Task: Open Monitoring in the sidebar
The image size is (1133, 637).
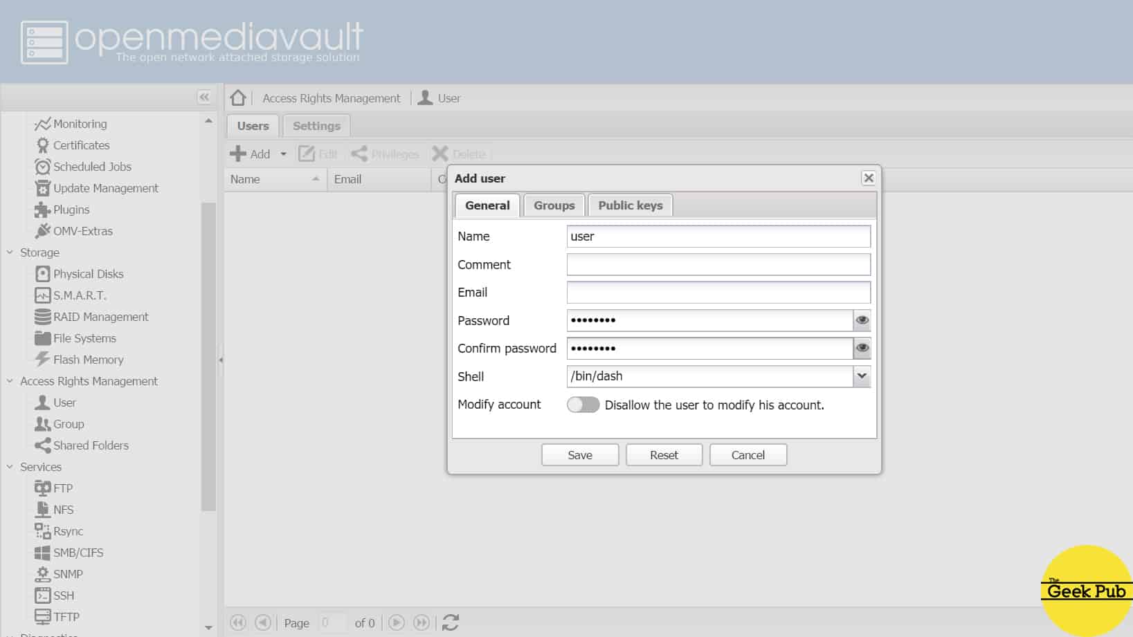Action: (71, 124)
